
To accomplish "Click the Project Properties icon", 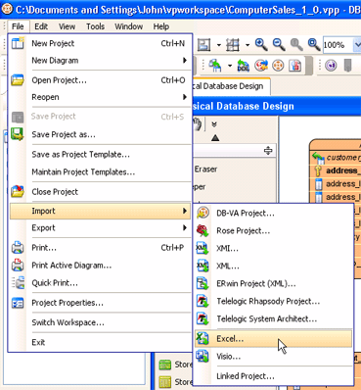I will [x=18, y=303].
